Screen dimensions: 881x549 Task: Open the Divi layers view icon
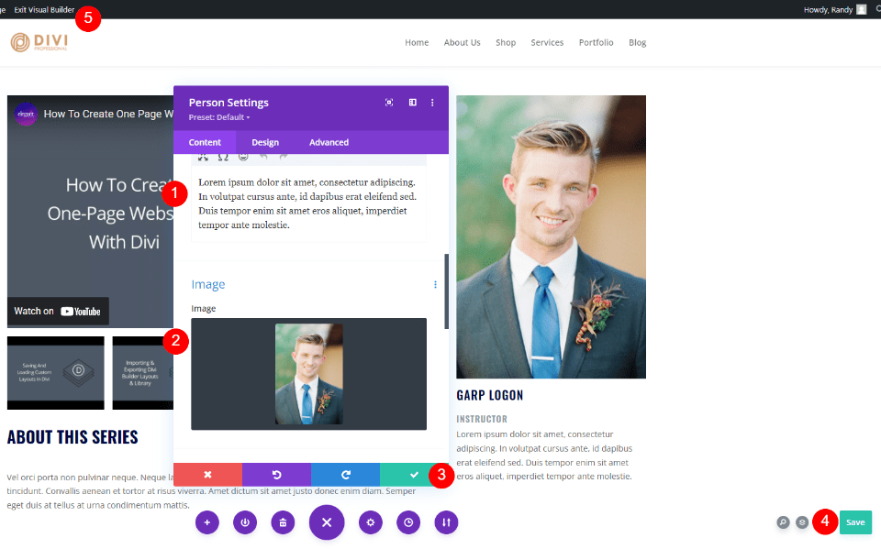click(802, 522)
